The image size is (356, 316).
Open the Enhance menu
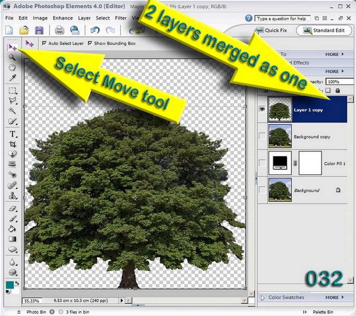[x=63, y=18]
